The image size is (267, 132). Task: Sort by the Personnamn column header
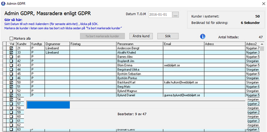coord(140,44)
